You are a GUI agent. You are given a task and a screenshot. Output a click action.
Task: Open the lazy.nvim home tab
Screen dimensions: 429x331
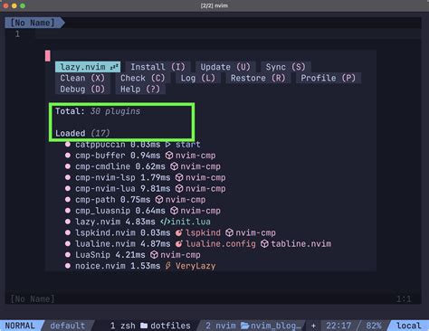click(x=88, y=67)
